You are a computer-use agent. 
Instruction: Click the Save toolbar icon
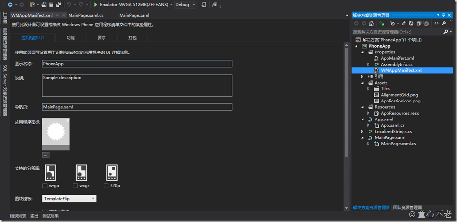(x=52, y=5)
